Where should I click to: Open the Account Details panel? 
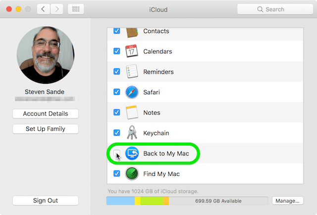tap(45, 114)
